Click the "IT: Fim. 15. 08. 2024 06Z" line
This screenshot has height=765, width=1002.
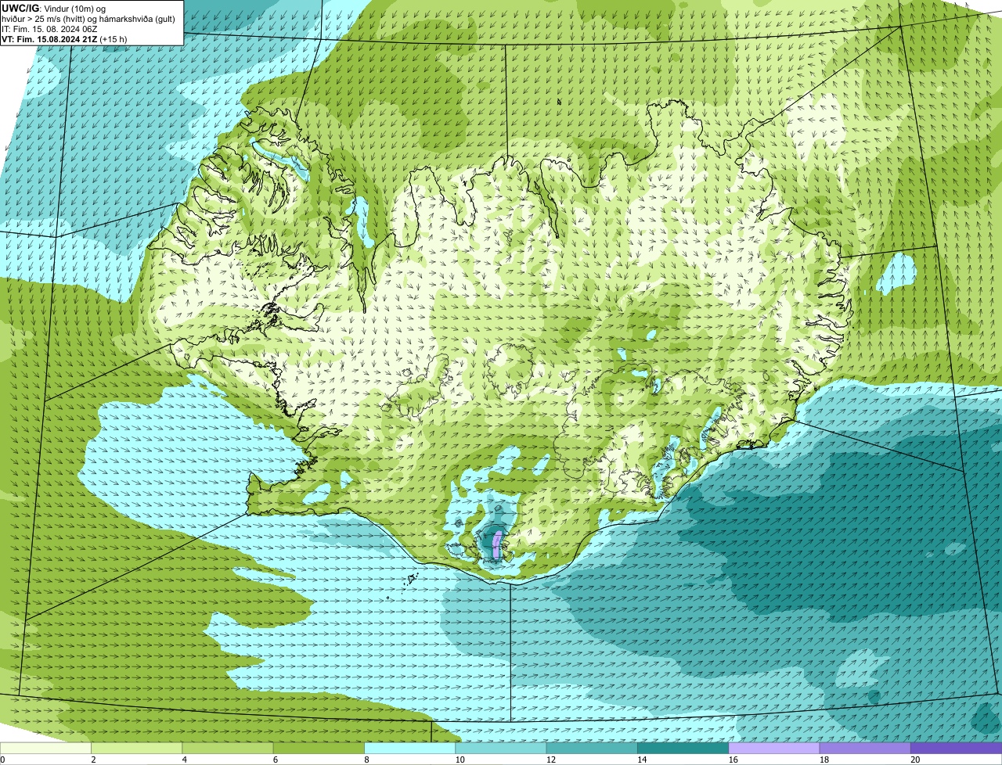coord(50,28)
